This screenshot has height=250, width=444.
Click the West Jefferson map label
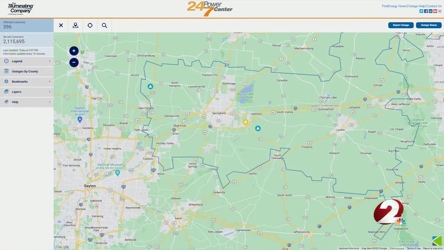pos(400,104)
